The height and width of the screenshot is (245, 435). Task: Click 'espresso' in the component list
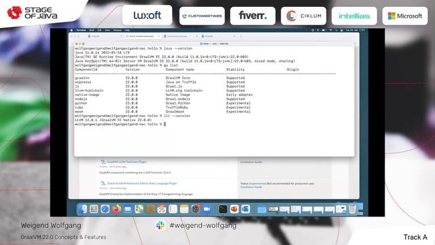(83, 82)
